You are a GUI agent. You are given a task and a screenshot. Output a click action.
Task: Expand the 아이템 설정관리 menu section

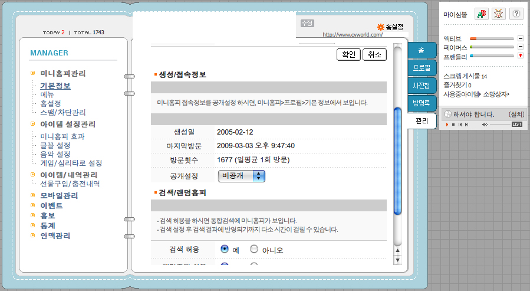(x=68, y=124)
